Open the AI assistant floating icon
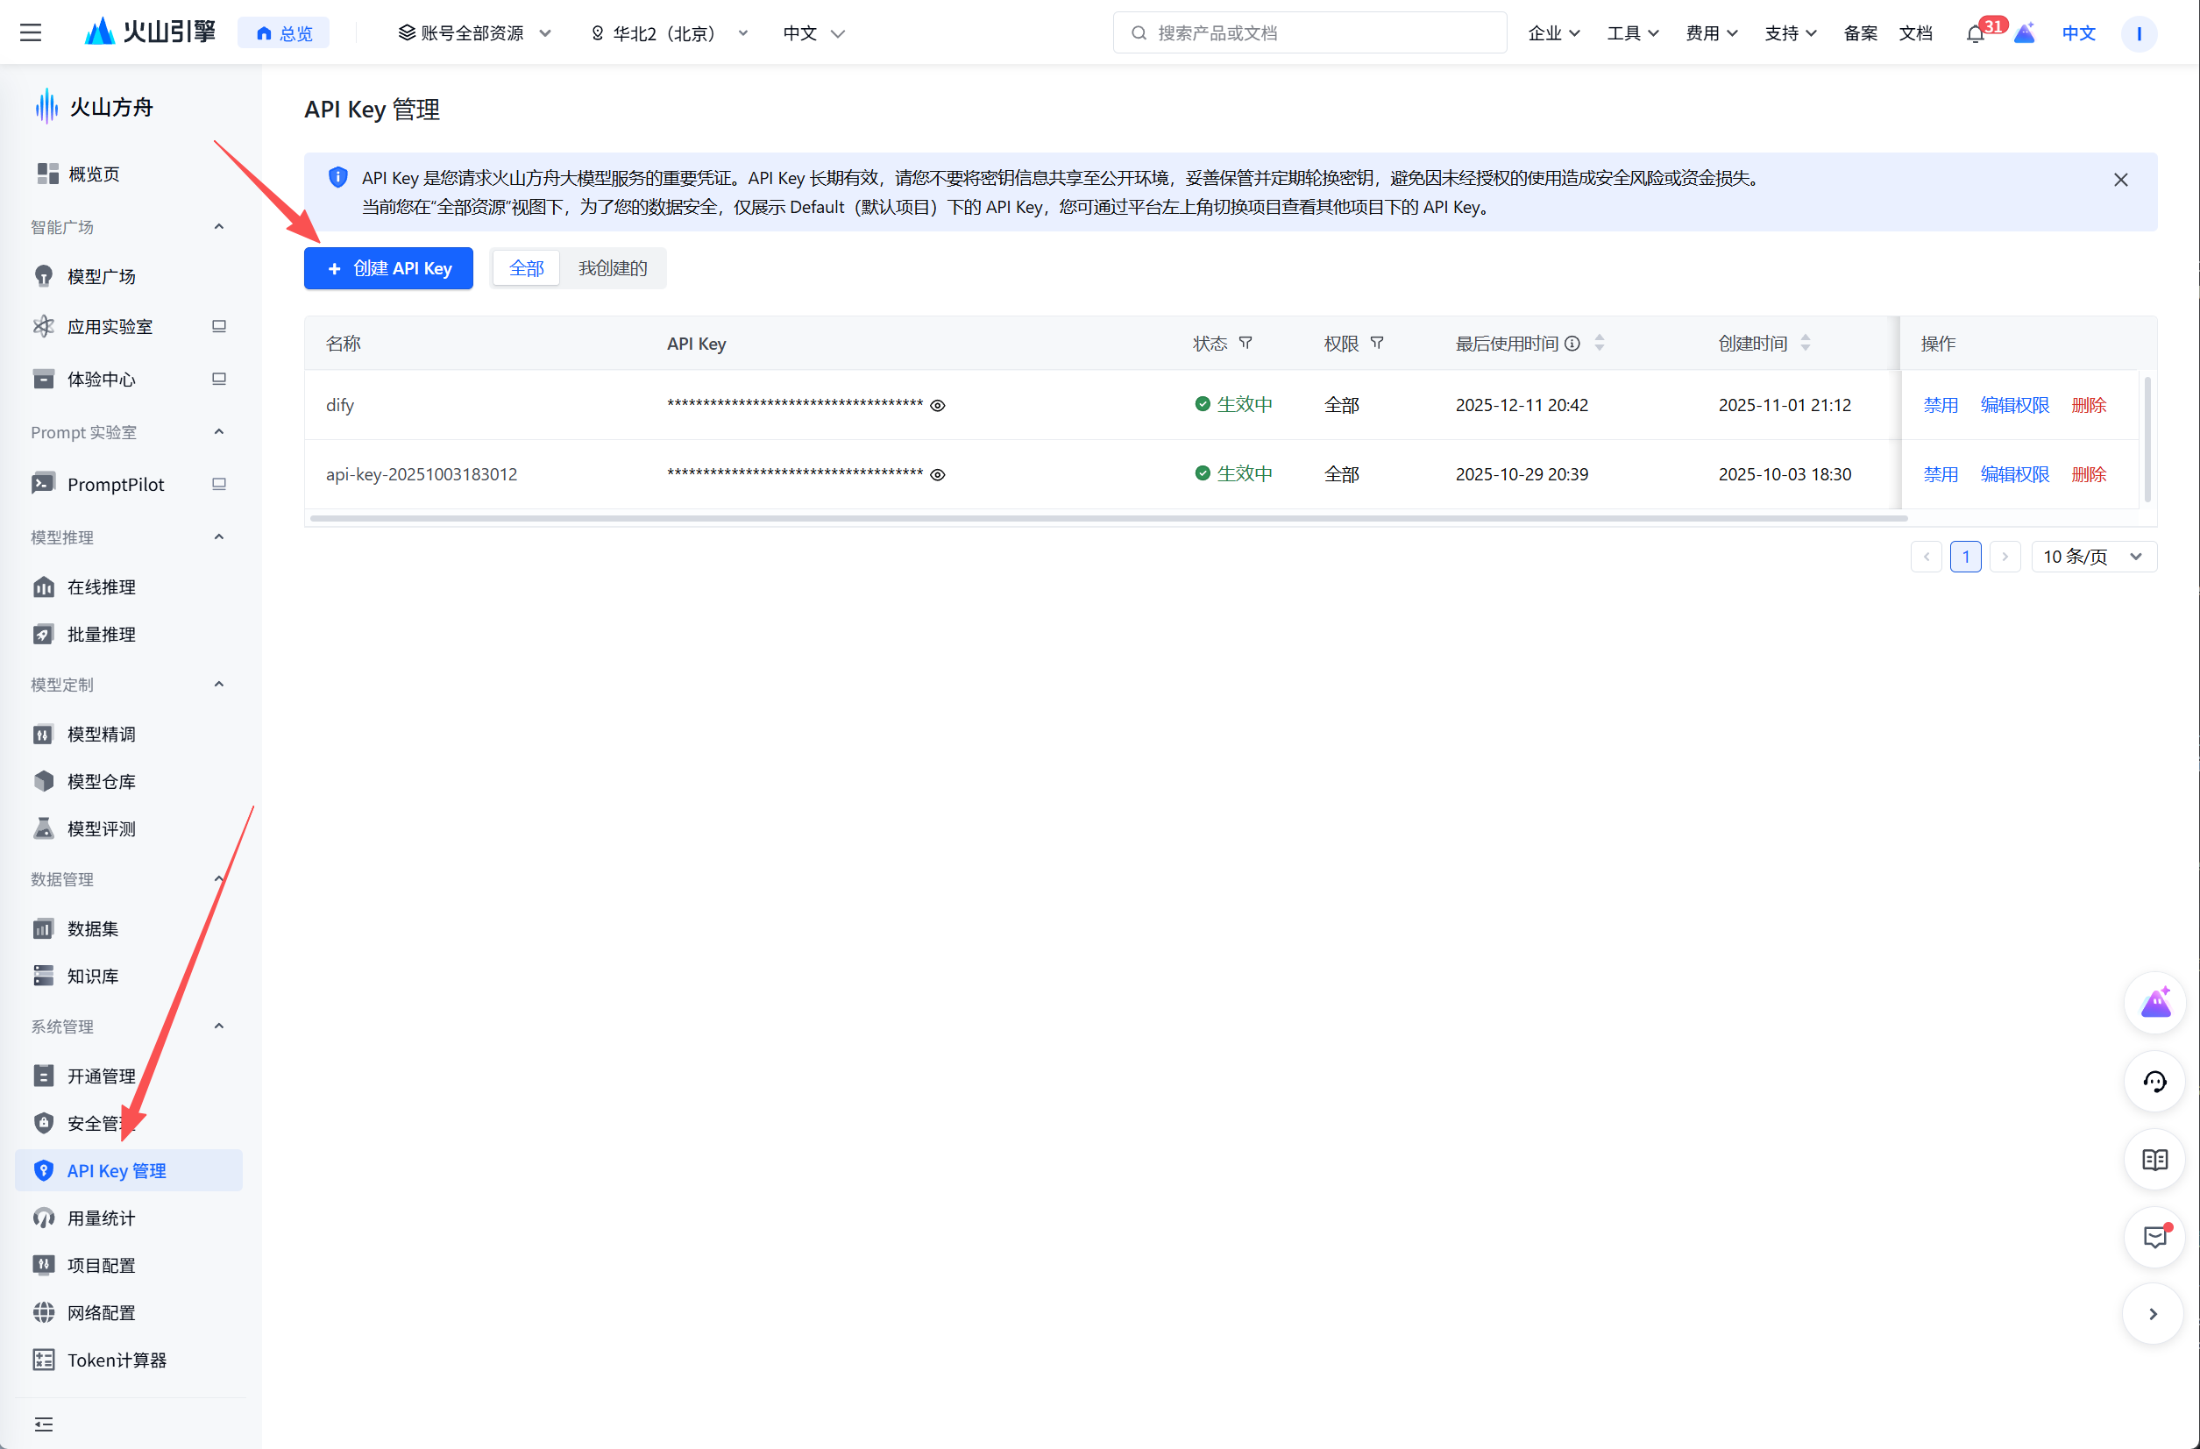 (x=2154, y=1002)
